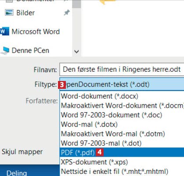The height and width of the screenshot is (176, 184).
Task: Click the Bilder folder icon
Action: pos(9,13)
